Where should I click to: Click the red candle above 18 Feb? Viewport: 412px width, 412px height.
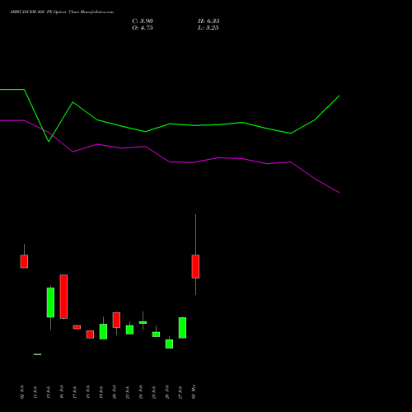90,335
